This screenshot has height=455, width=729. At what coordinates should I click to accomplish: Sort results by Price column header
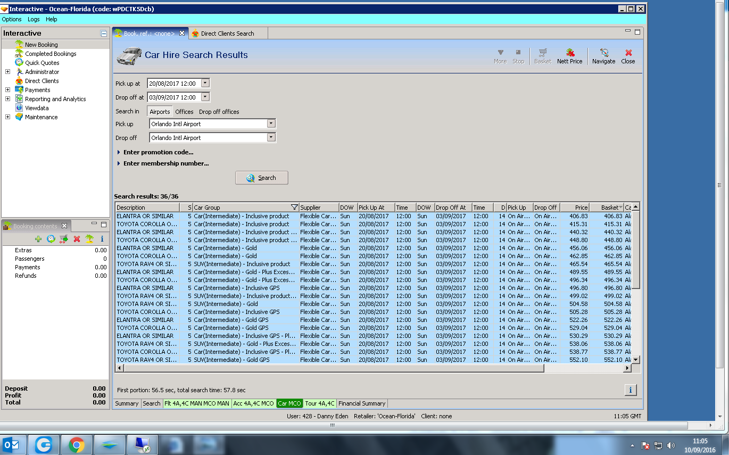click(x=575, y=208)
